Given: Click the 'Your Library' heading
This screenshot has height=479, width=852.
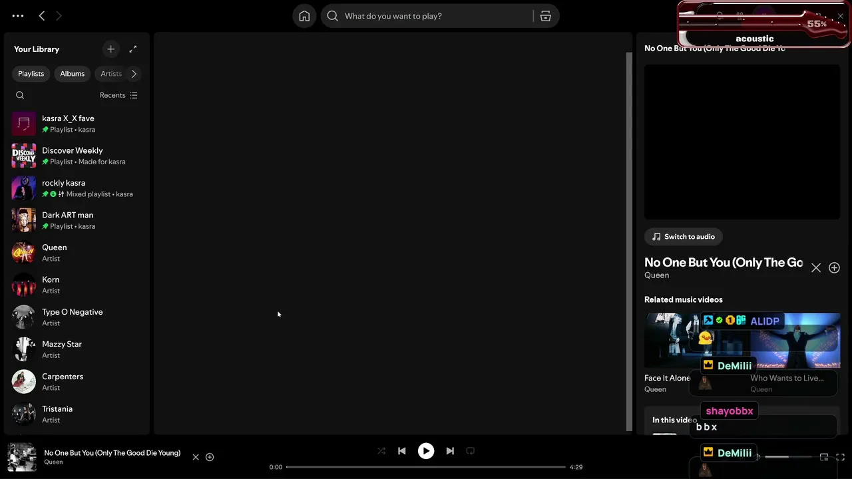Looking at the screenshot, I should (37, 49).
